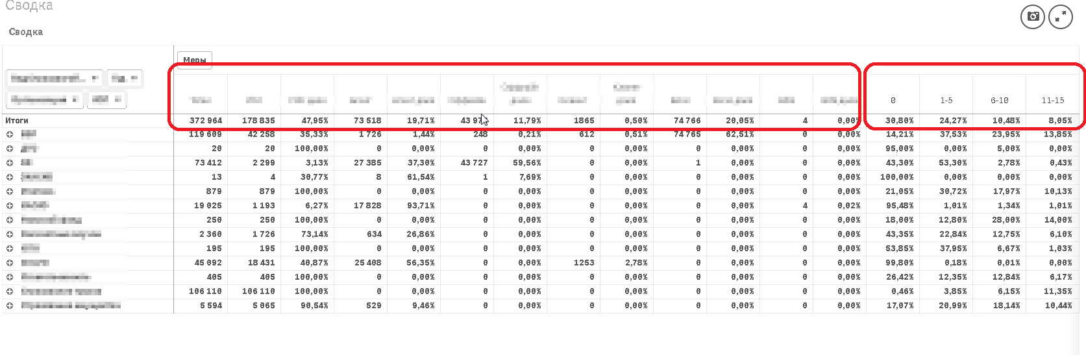Select the 6-10 column header

[1000, 101]
